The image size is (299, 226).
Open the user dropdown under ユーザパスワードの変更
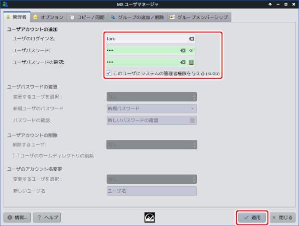coord(151,97)
